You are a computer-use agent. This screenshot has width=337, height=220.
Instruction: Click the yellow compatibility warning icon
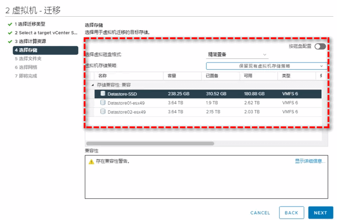91,162
